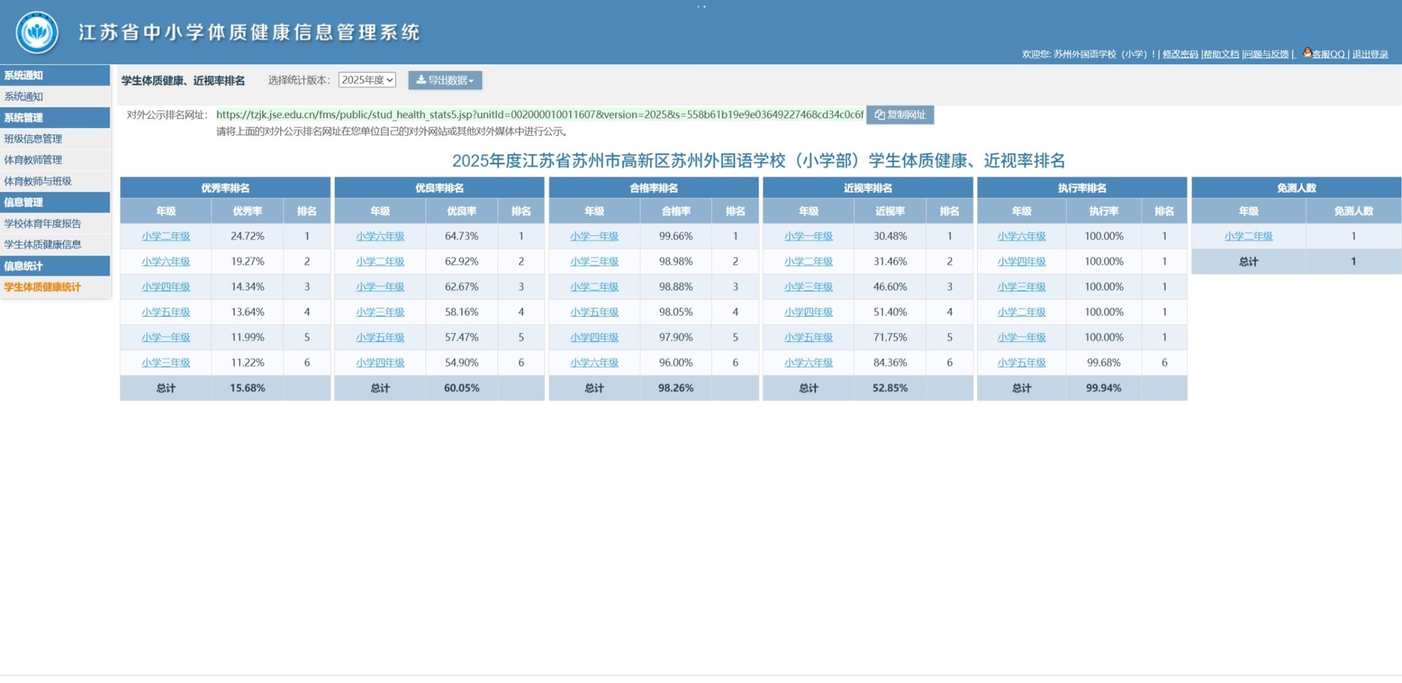Viewport: 1402px width, 683px height.
Task: Open the 2025年度 version selector
Action: click(x=367, y=80)
